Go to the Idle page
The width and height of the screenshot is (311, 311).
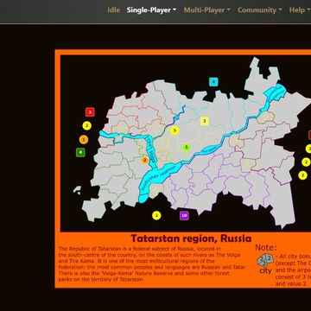(113, 10)
